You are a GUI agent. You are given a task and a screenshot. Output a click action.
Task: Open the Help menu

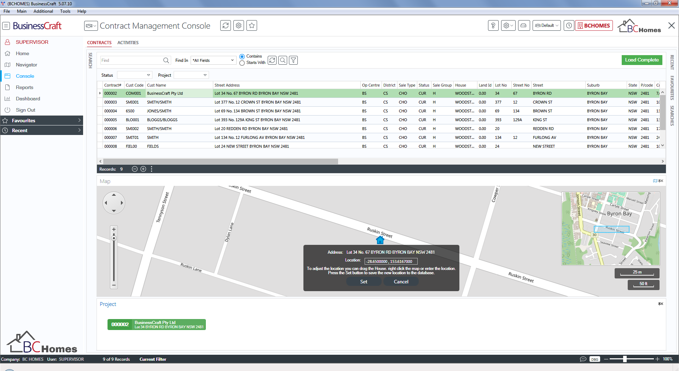[x=82, y=11]
